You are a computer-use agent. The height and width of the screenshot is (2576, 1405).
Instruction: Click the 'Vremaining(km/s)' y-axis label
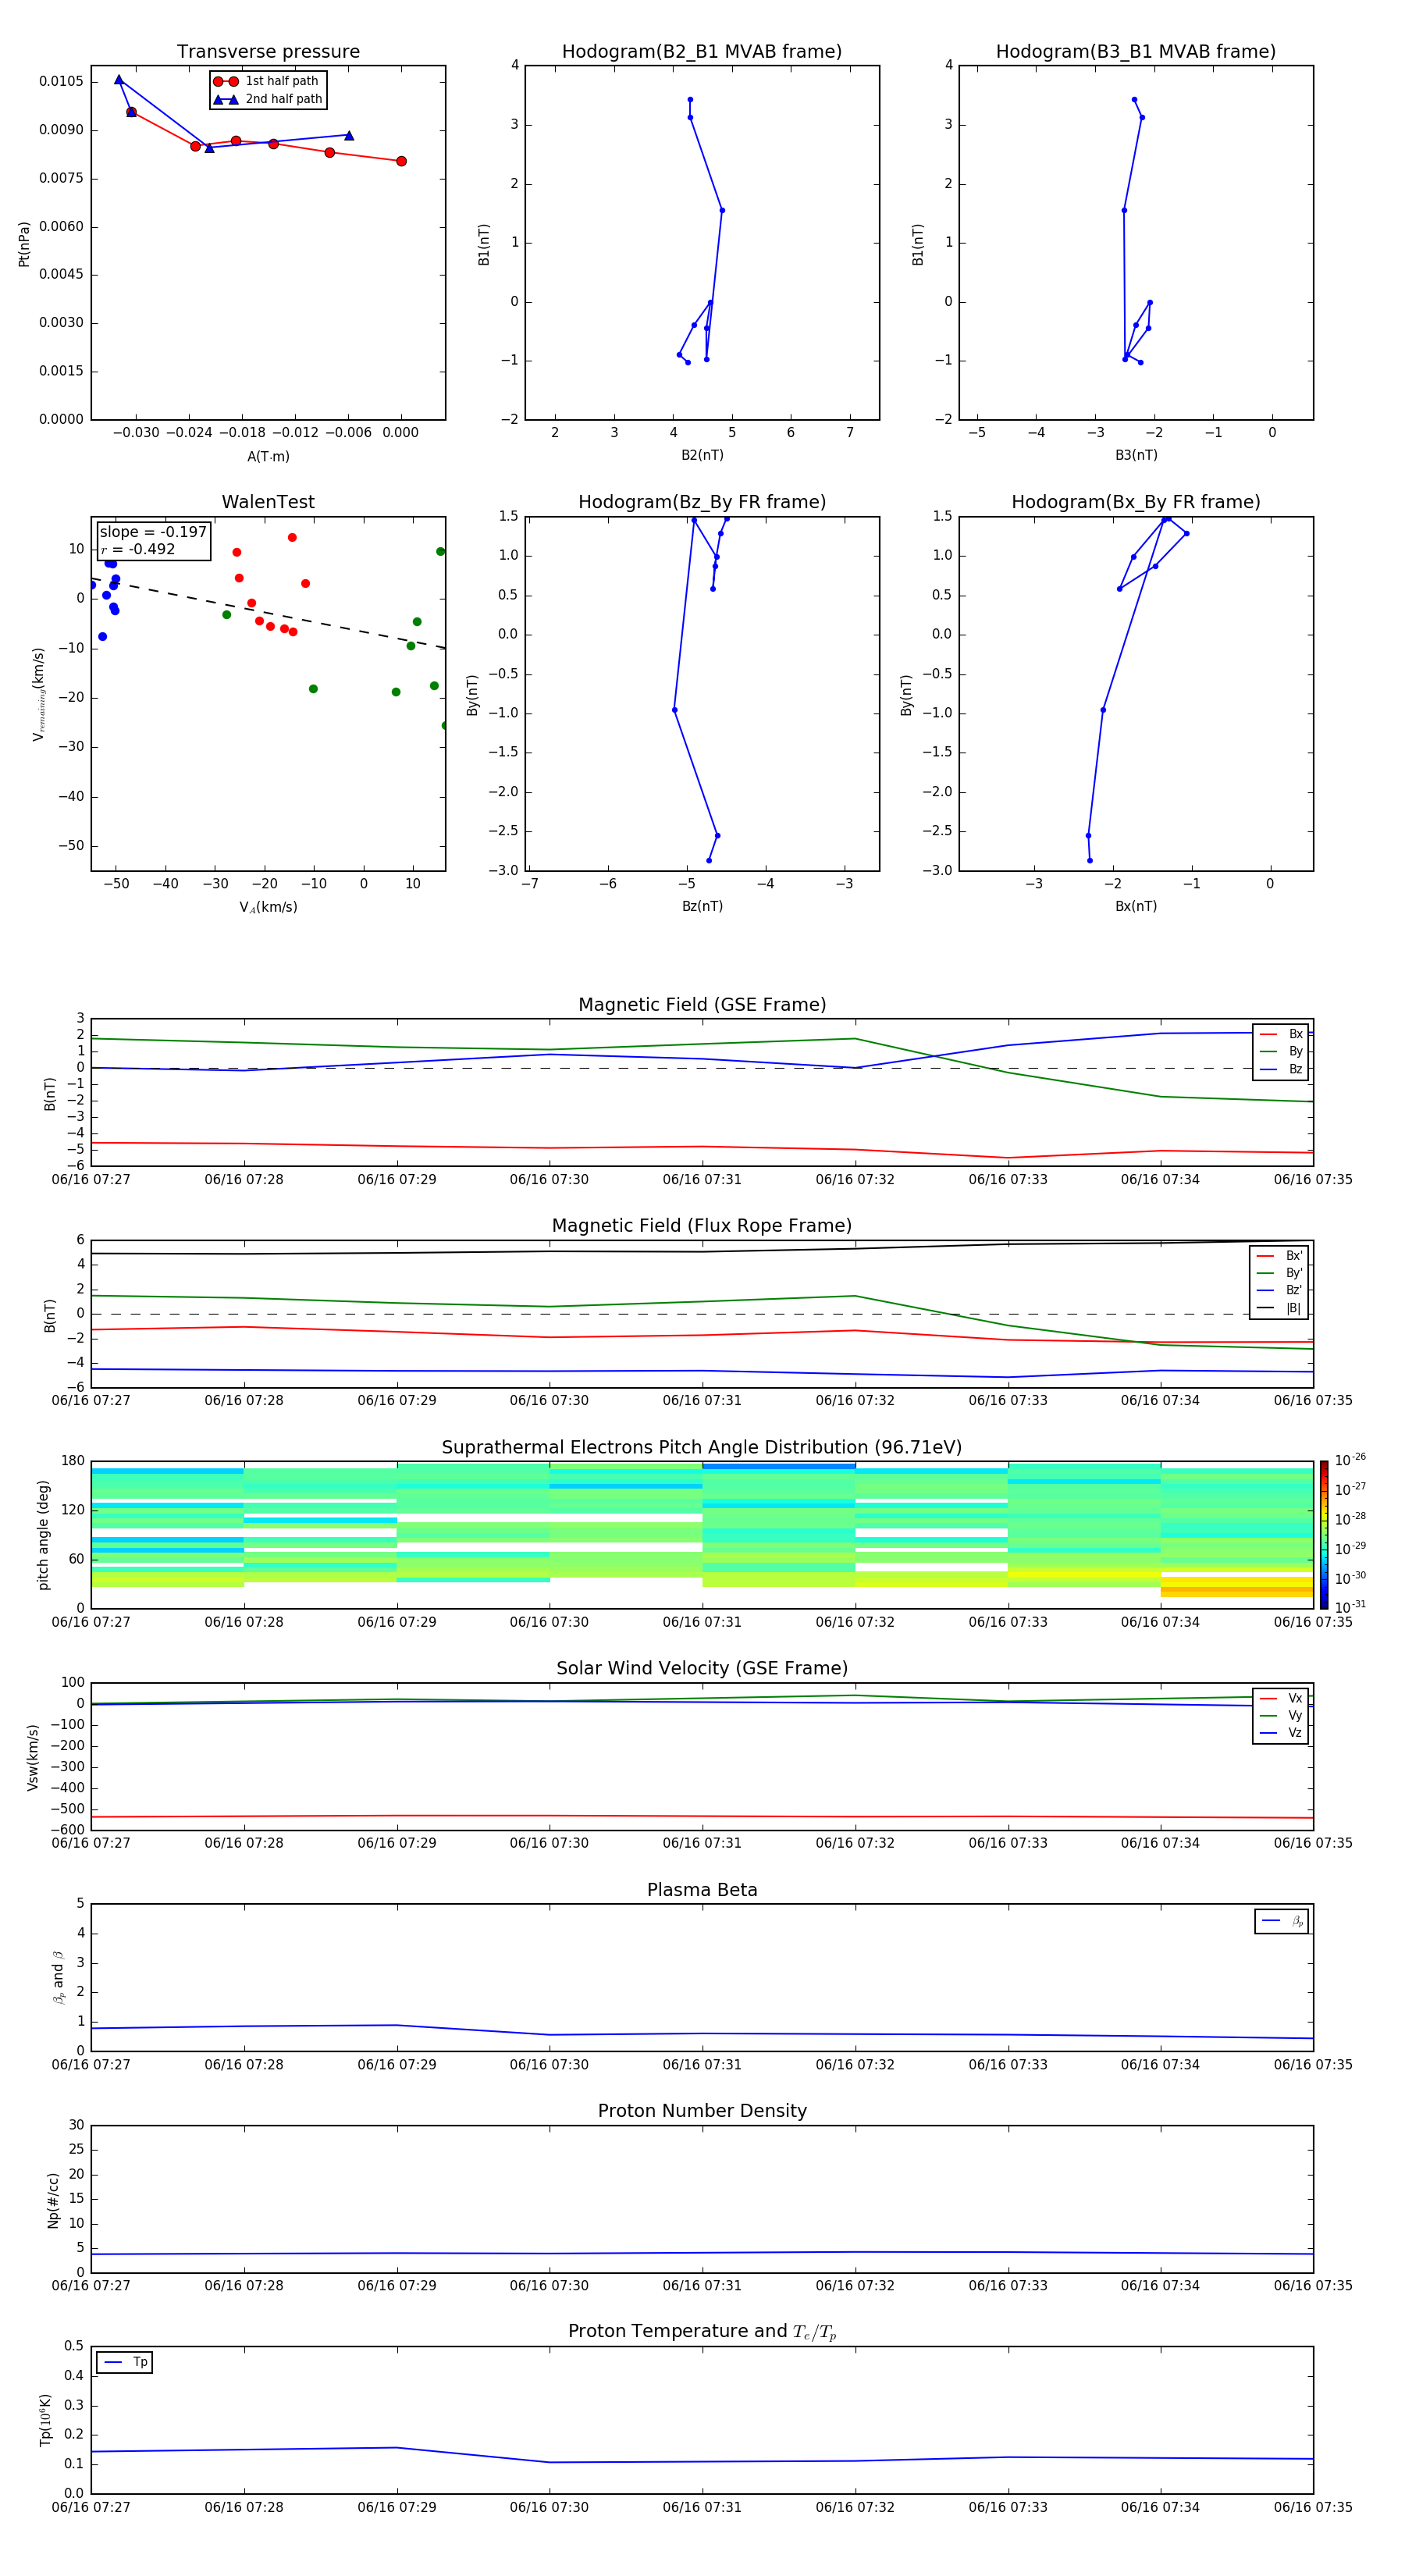click(x=39, y=694)
